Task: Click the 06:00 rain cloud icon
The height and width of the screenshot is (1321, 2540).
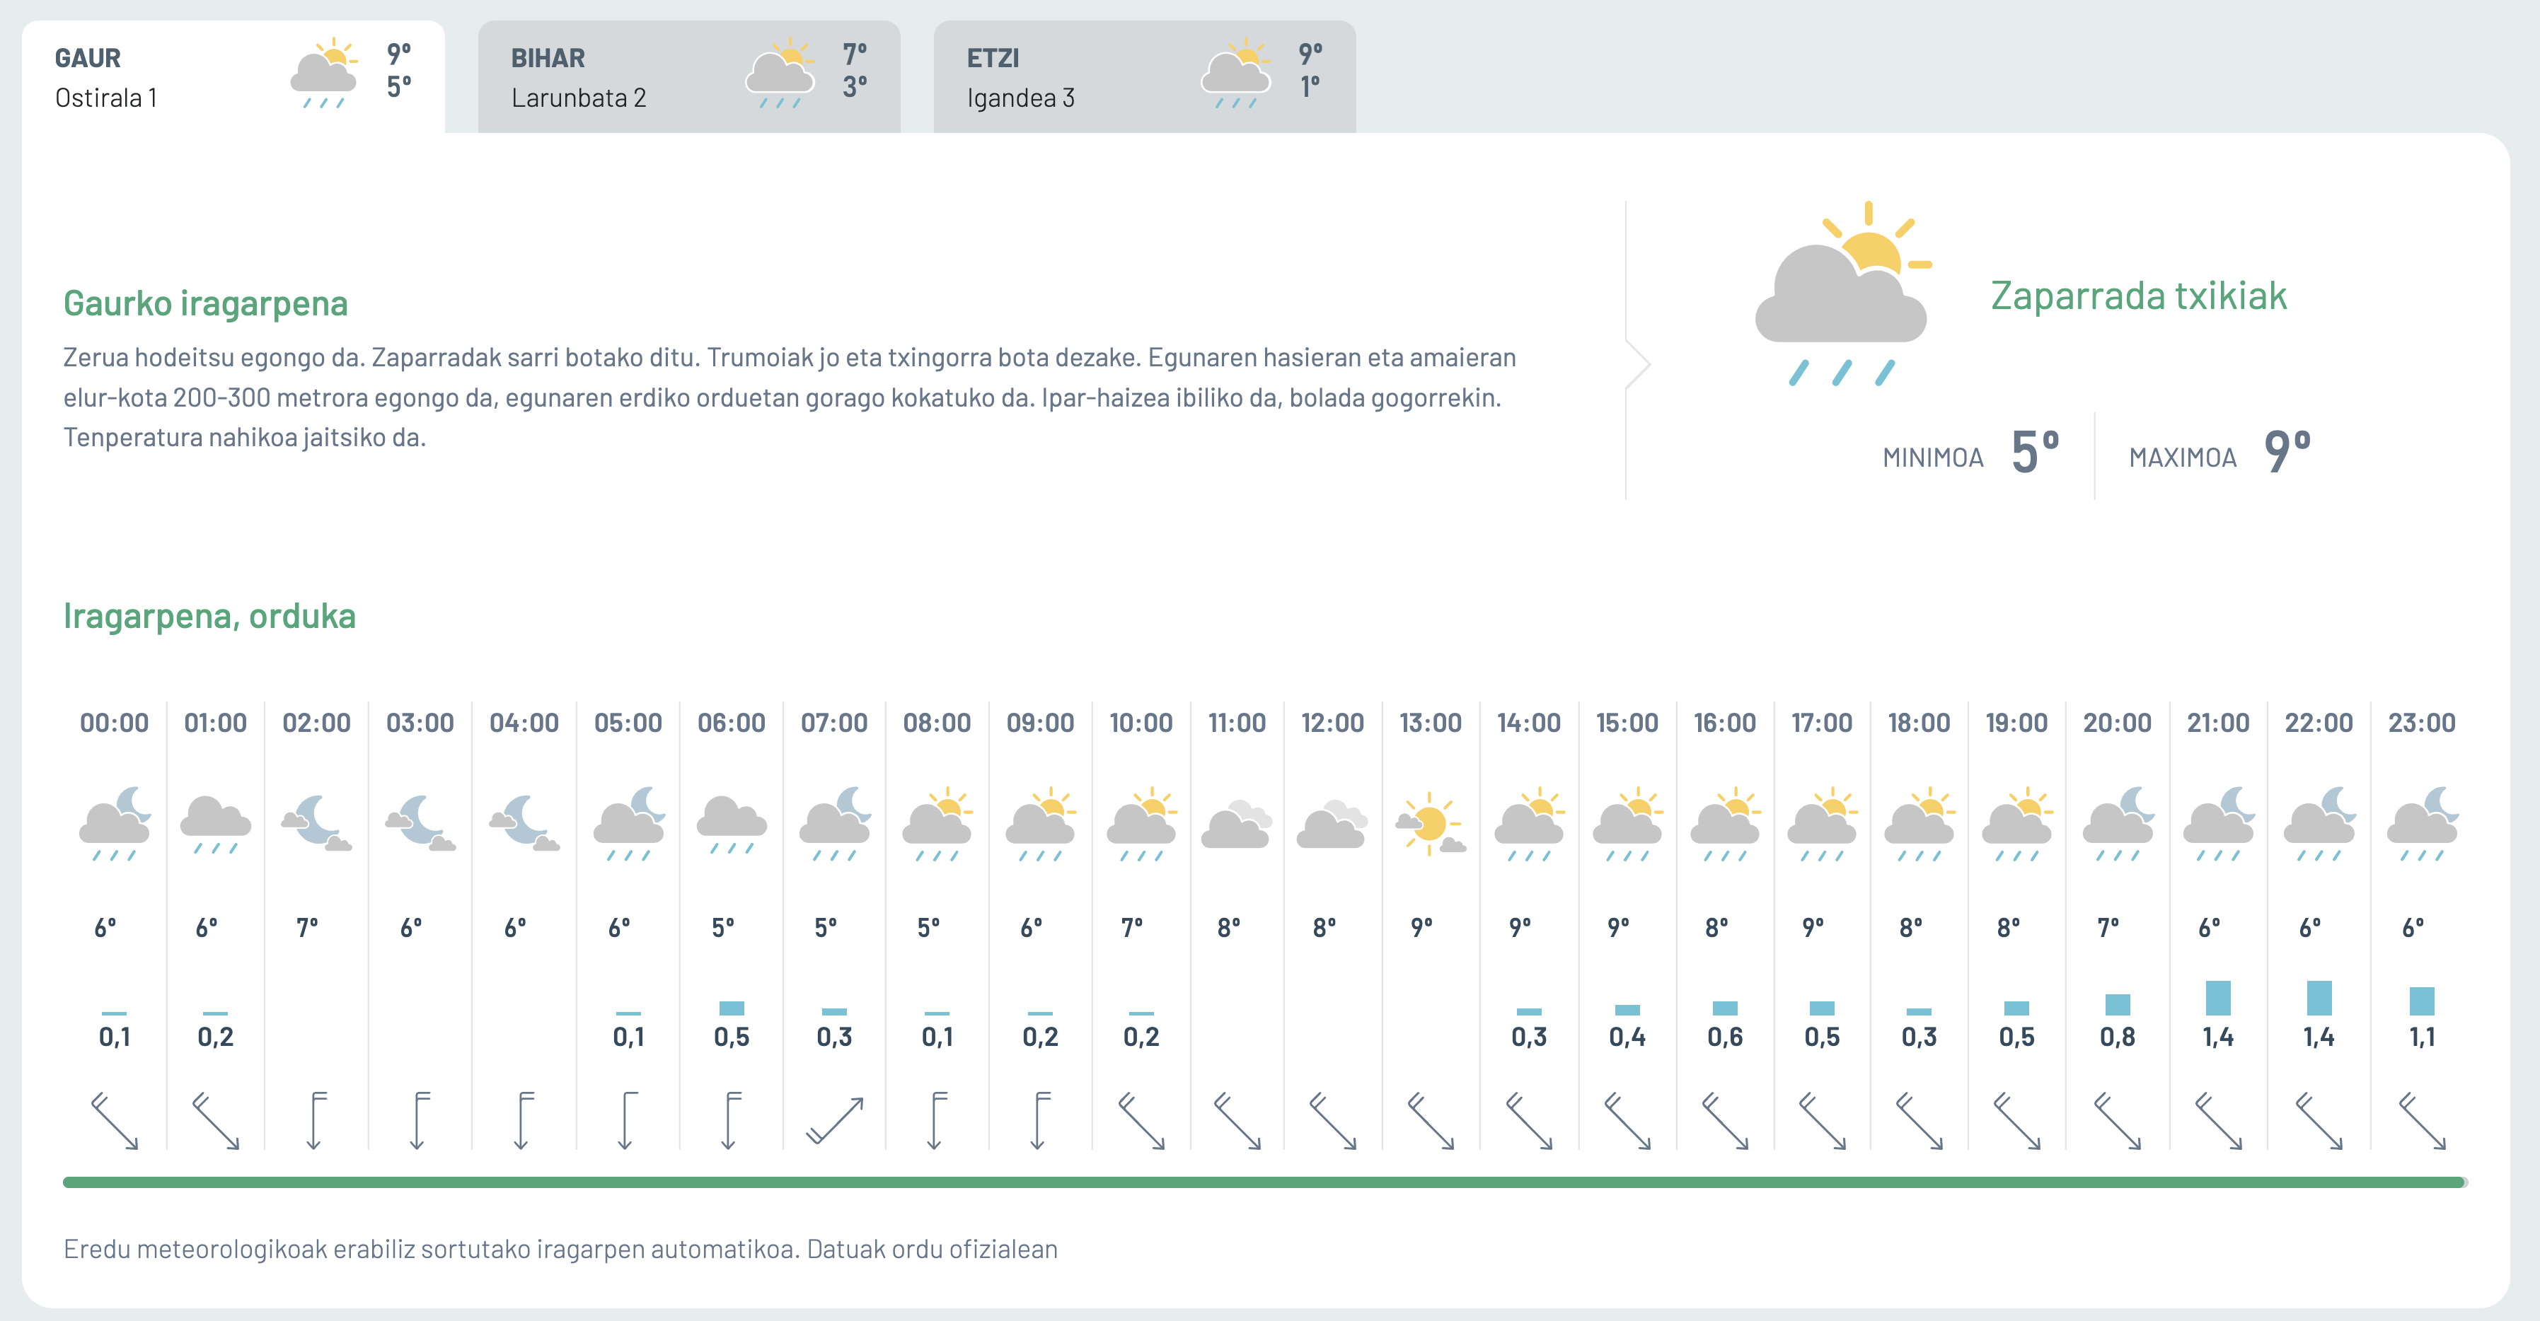Action: click(x=732, y=824)
